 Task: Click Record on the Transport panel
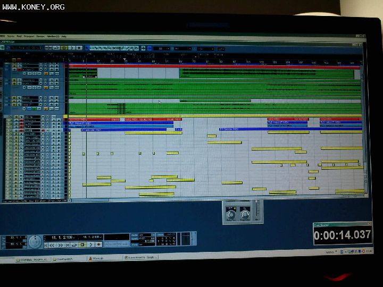[98, 245]
